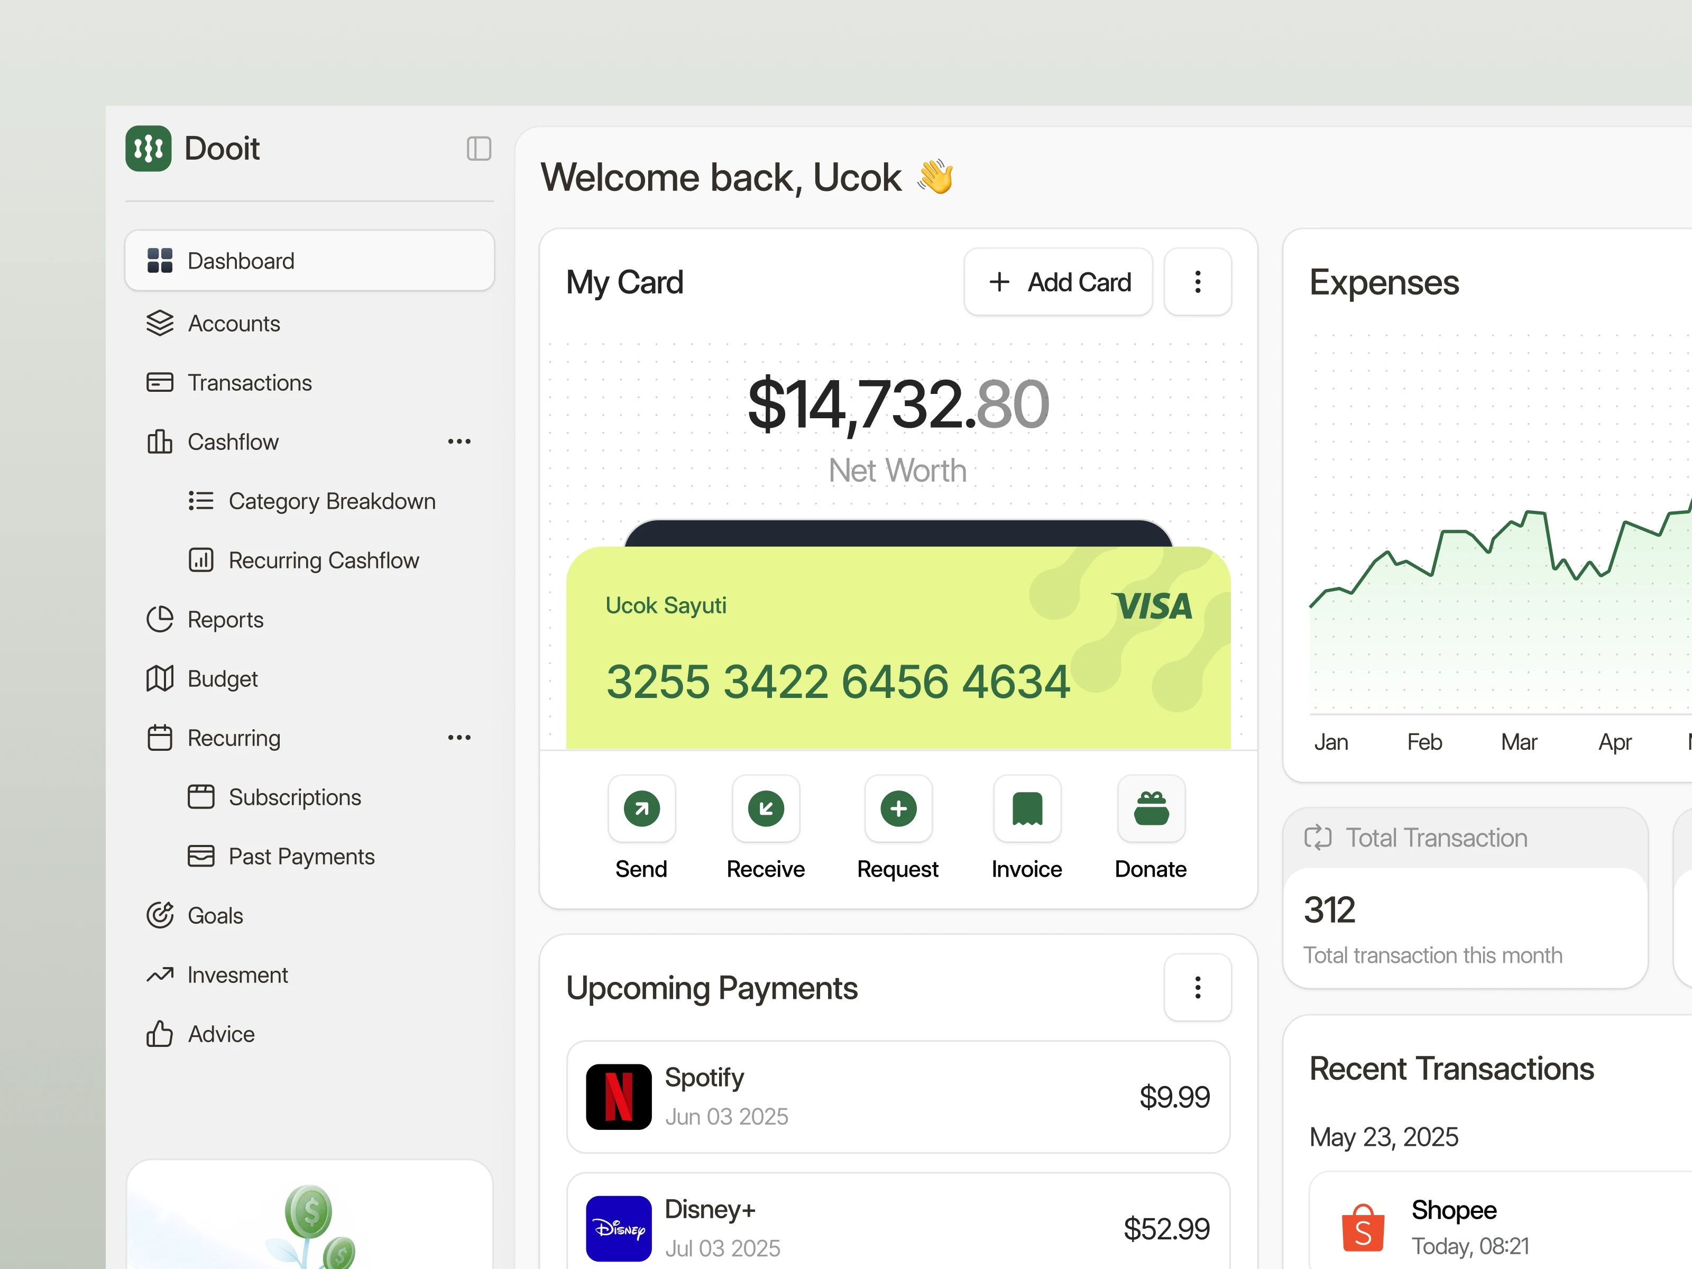Click the Netflix logo on Spotify row

pyautogui.click(x=619, y=1097)
